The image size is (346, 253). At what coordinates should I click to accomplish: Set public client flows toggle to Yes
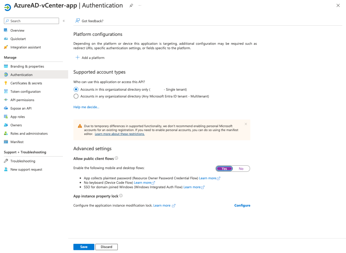click(x=224, y=169)
